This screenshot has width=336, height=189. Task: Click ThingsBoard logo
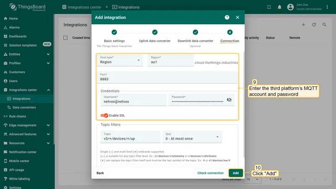click(27, 7)
